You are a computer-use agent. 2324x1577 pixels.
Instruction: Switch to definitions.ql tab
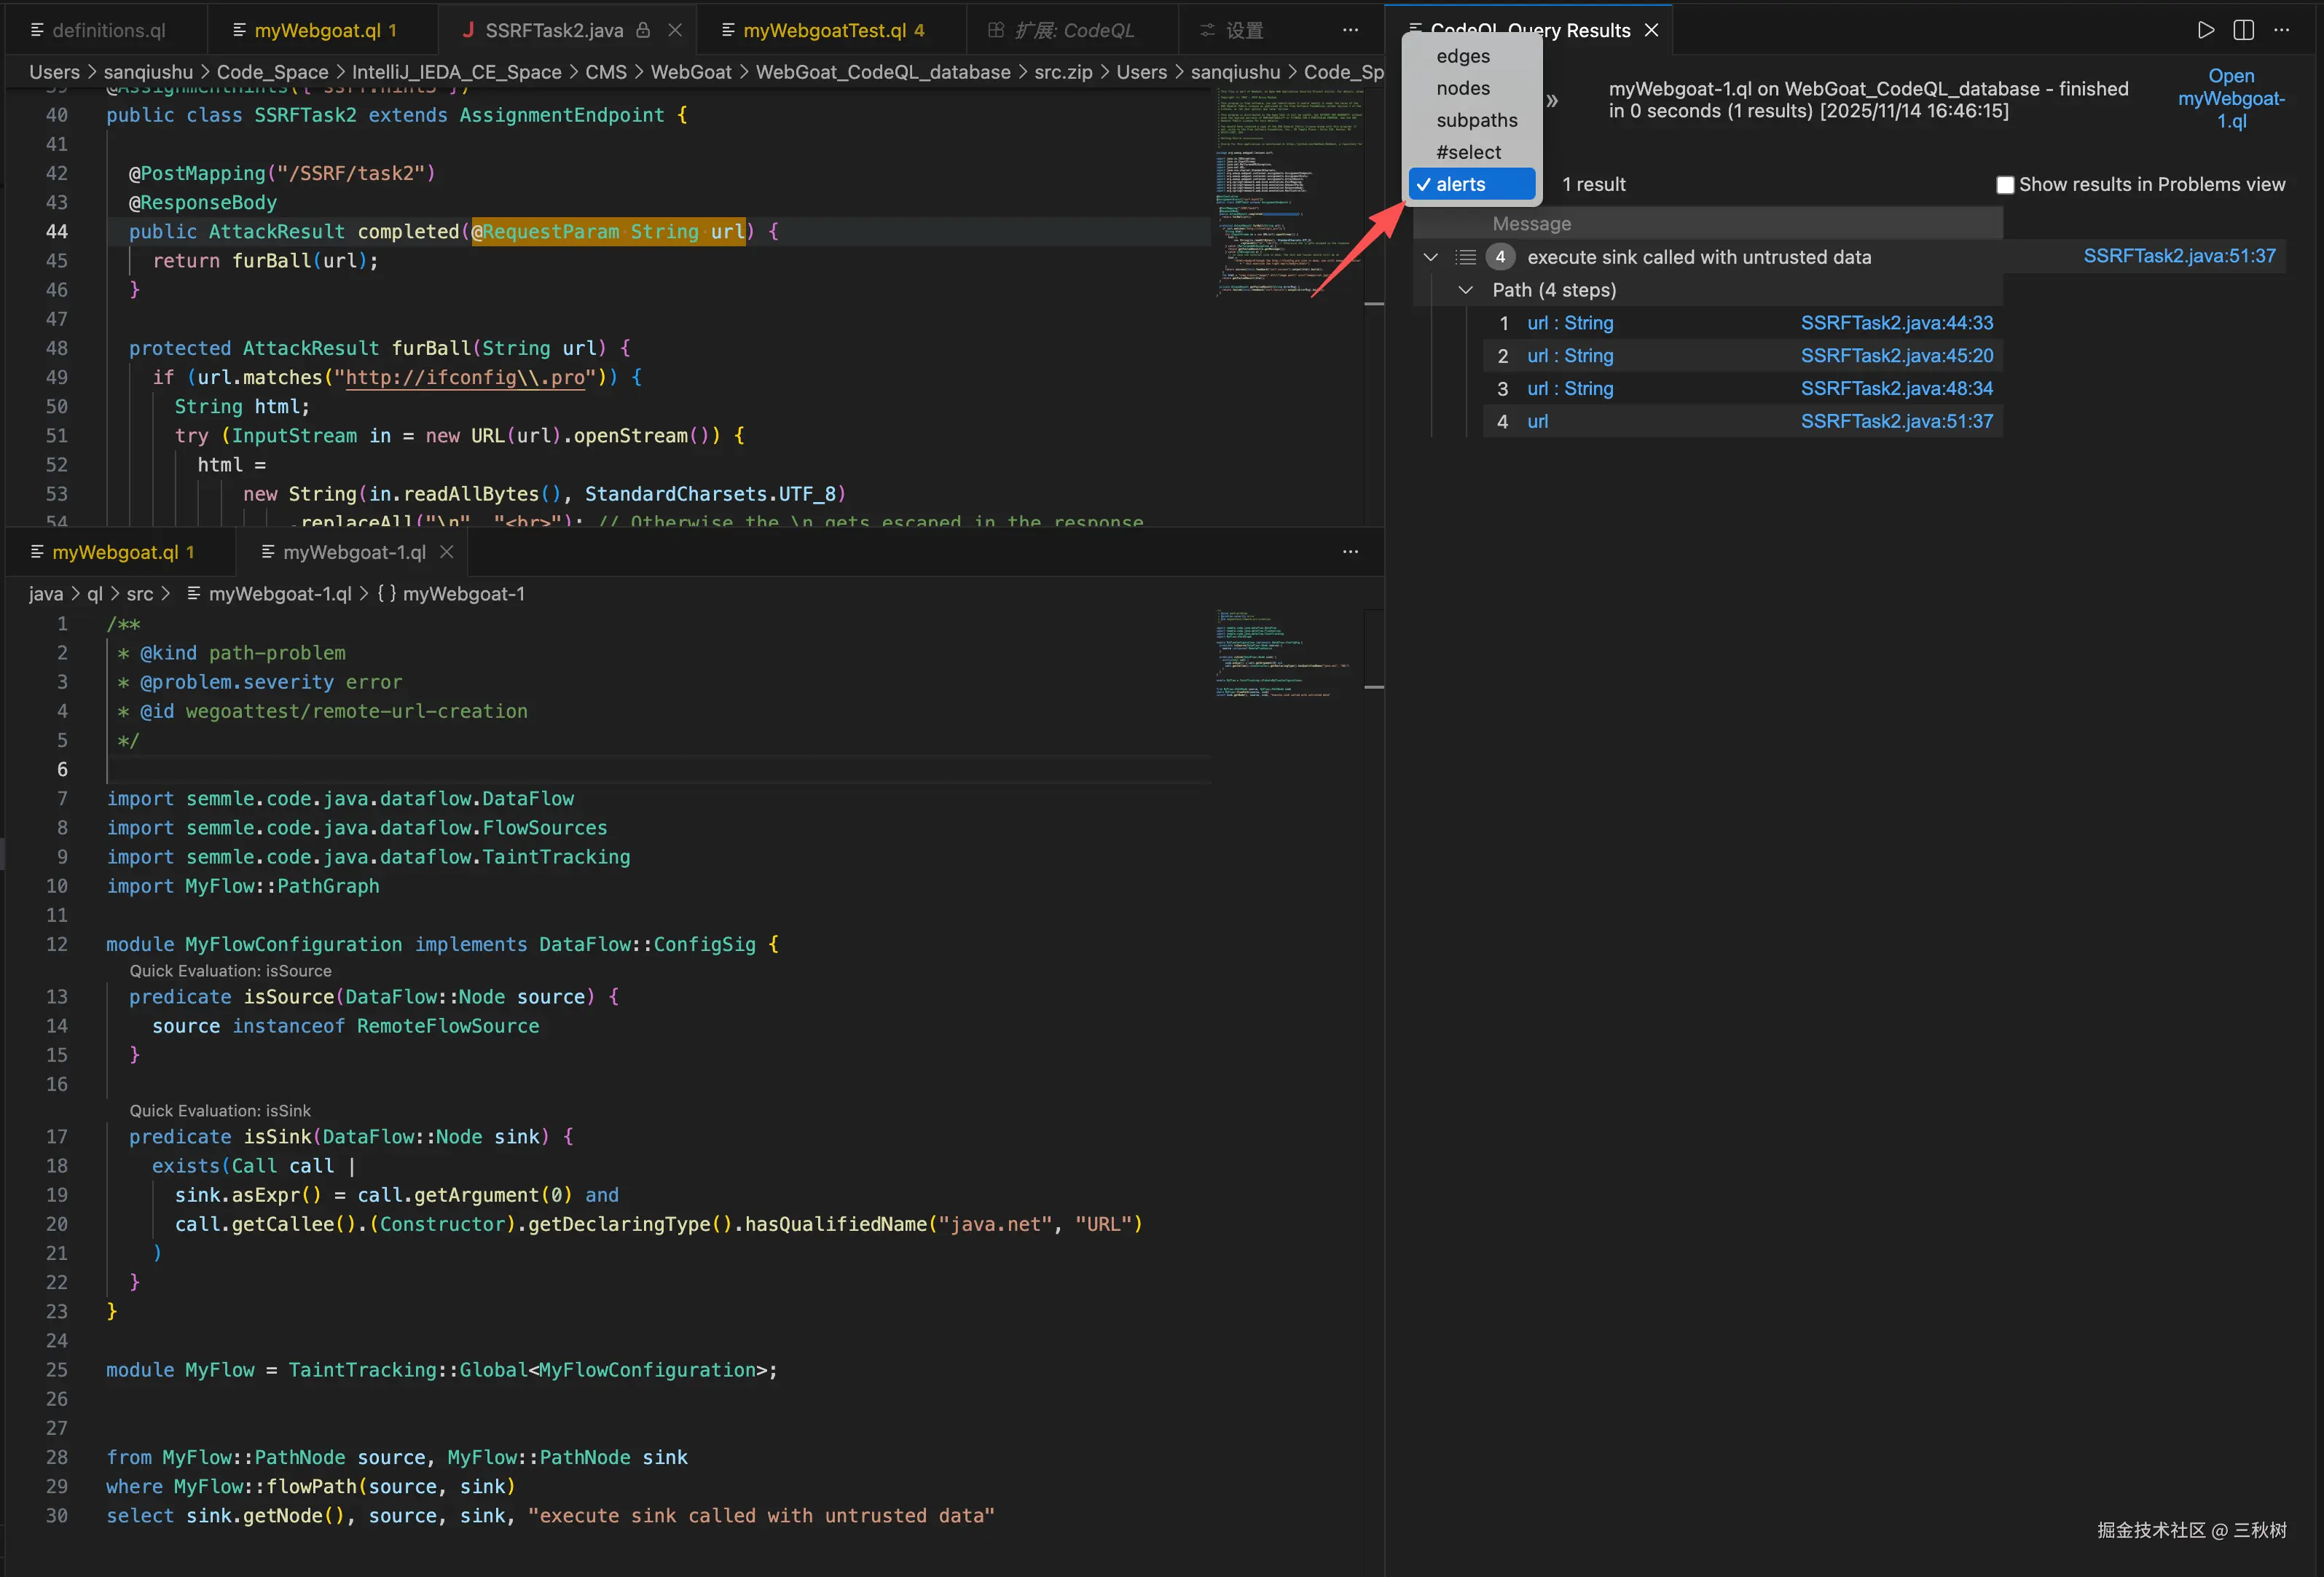pyautogui.click(x=108, y=30)
